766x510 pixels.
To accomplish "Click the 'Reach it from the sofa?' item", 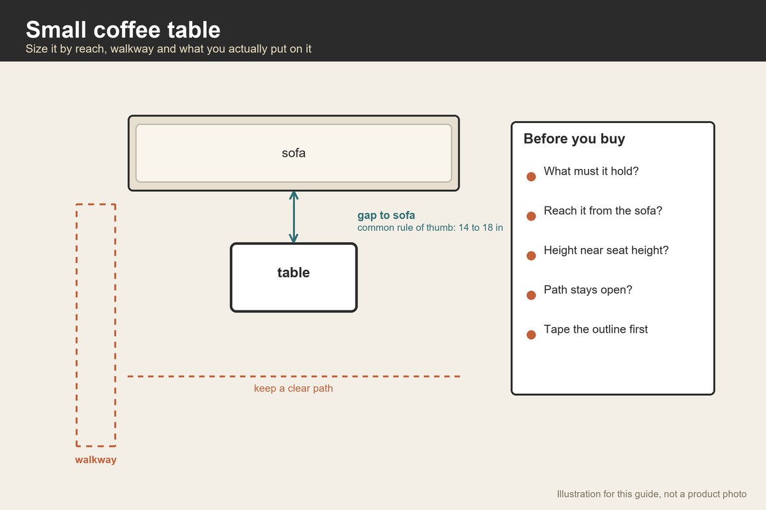I will 603,211.
